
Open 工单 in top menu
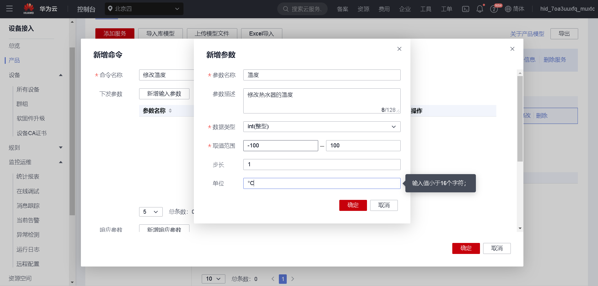(446, 9)
